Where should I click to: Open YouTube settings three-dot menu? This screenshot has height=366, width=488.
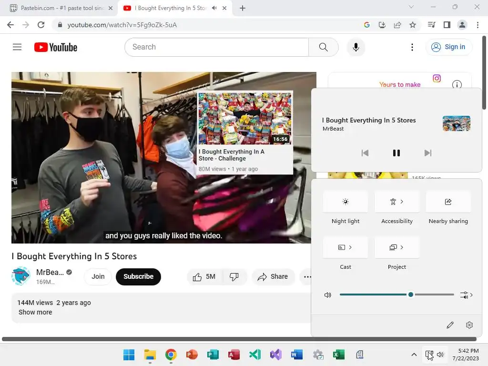pyautogui.click(x=412, y=47)
